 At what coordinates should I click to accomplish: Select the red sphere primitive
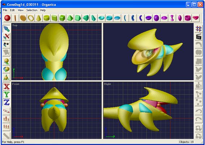(7, 18)
